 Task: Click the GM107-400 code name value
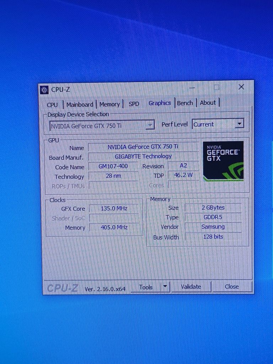point(113,166)
